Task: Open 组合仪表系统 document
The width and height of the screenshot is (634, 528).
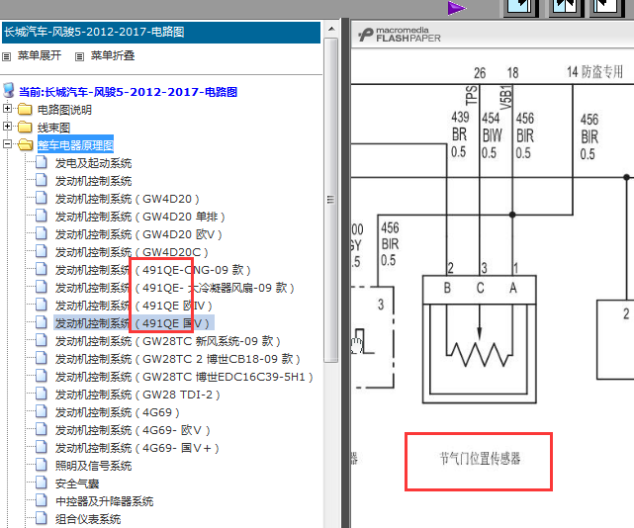Action: (x=88, y=519)
